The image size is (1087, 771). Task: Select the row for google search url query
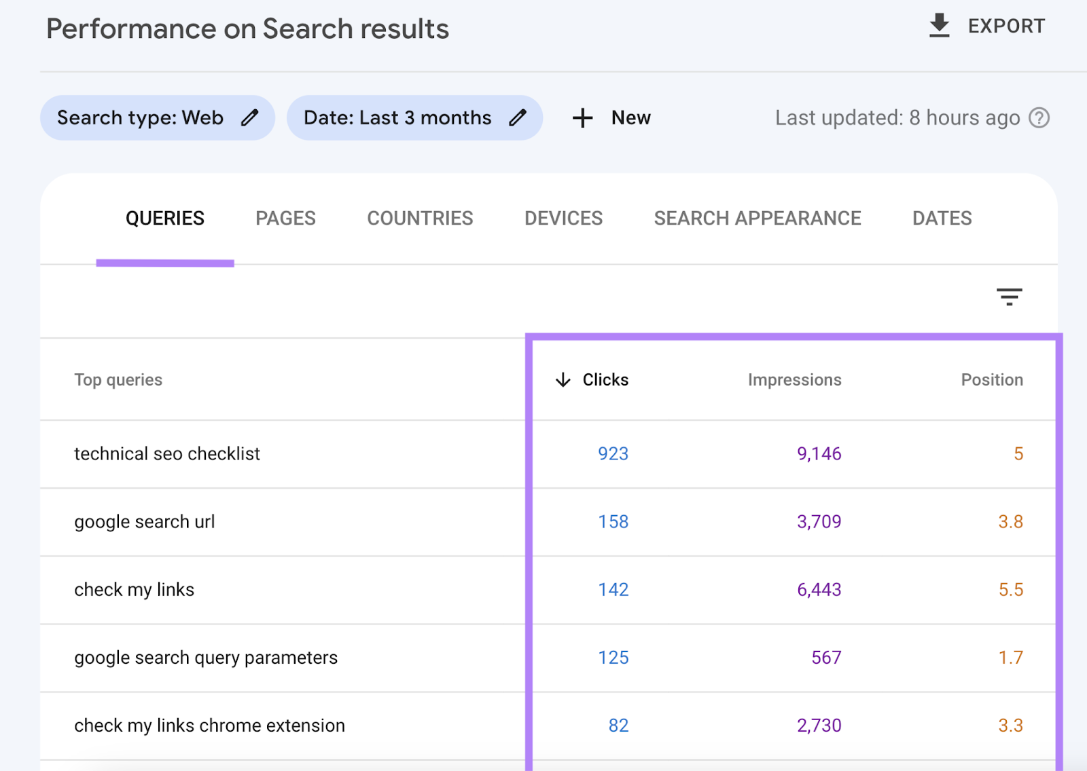(144, 522)
